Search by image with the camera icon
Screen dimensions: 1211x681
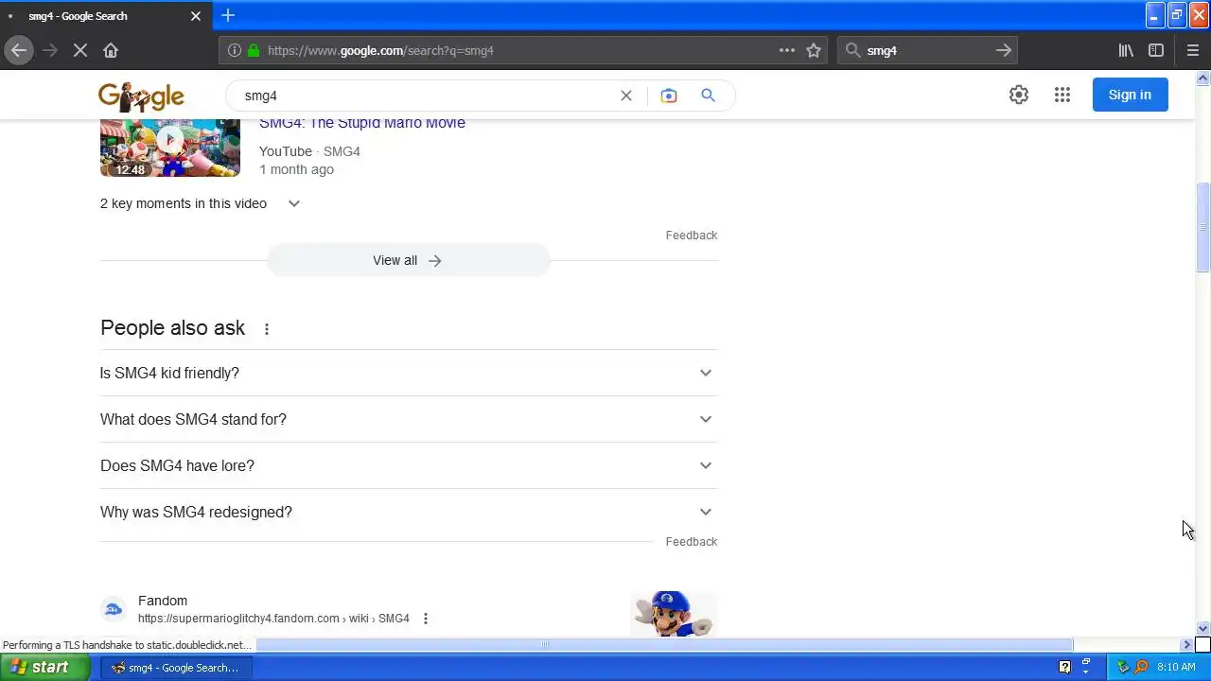click(669, 96)
